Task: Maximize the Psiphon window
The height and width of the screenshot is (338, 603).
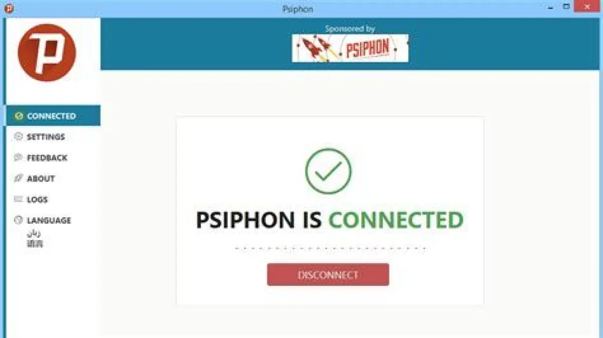Action: [x=566, y=7]
